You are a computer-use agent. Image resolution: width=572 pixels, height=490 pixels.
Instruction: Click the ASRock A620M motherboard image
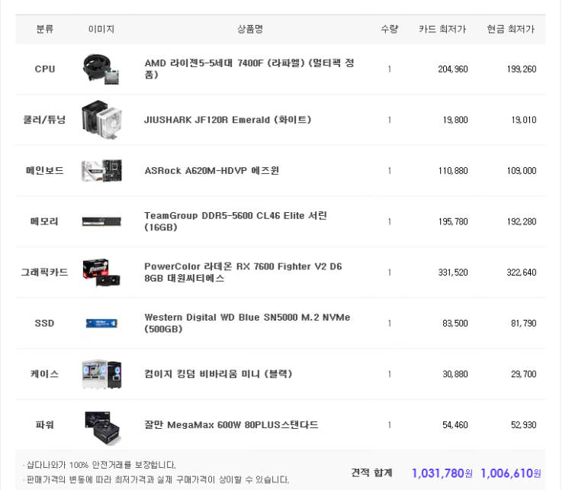(x=101, y=171)
